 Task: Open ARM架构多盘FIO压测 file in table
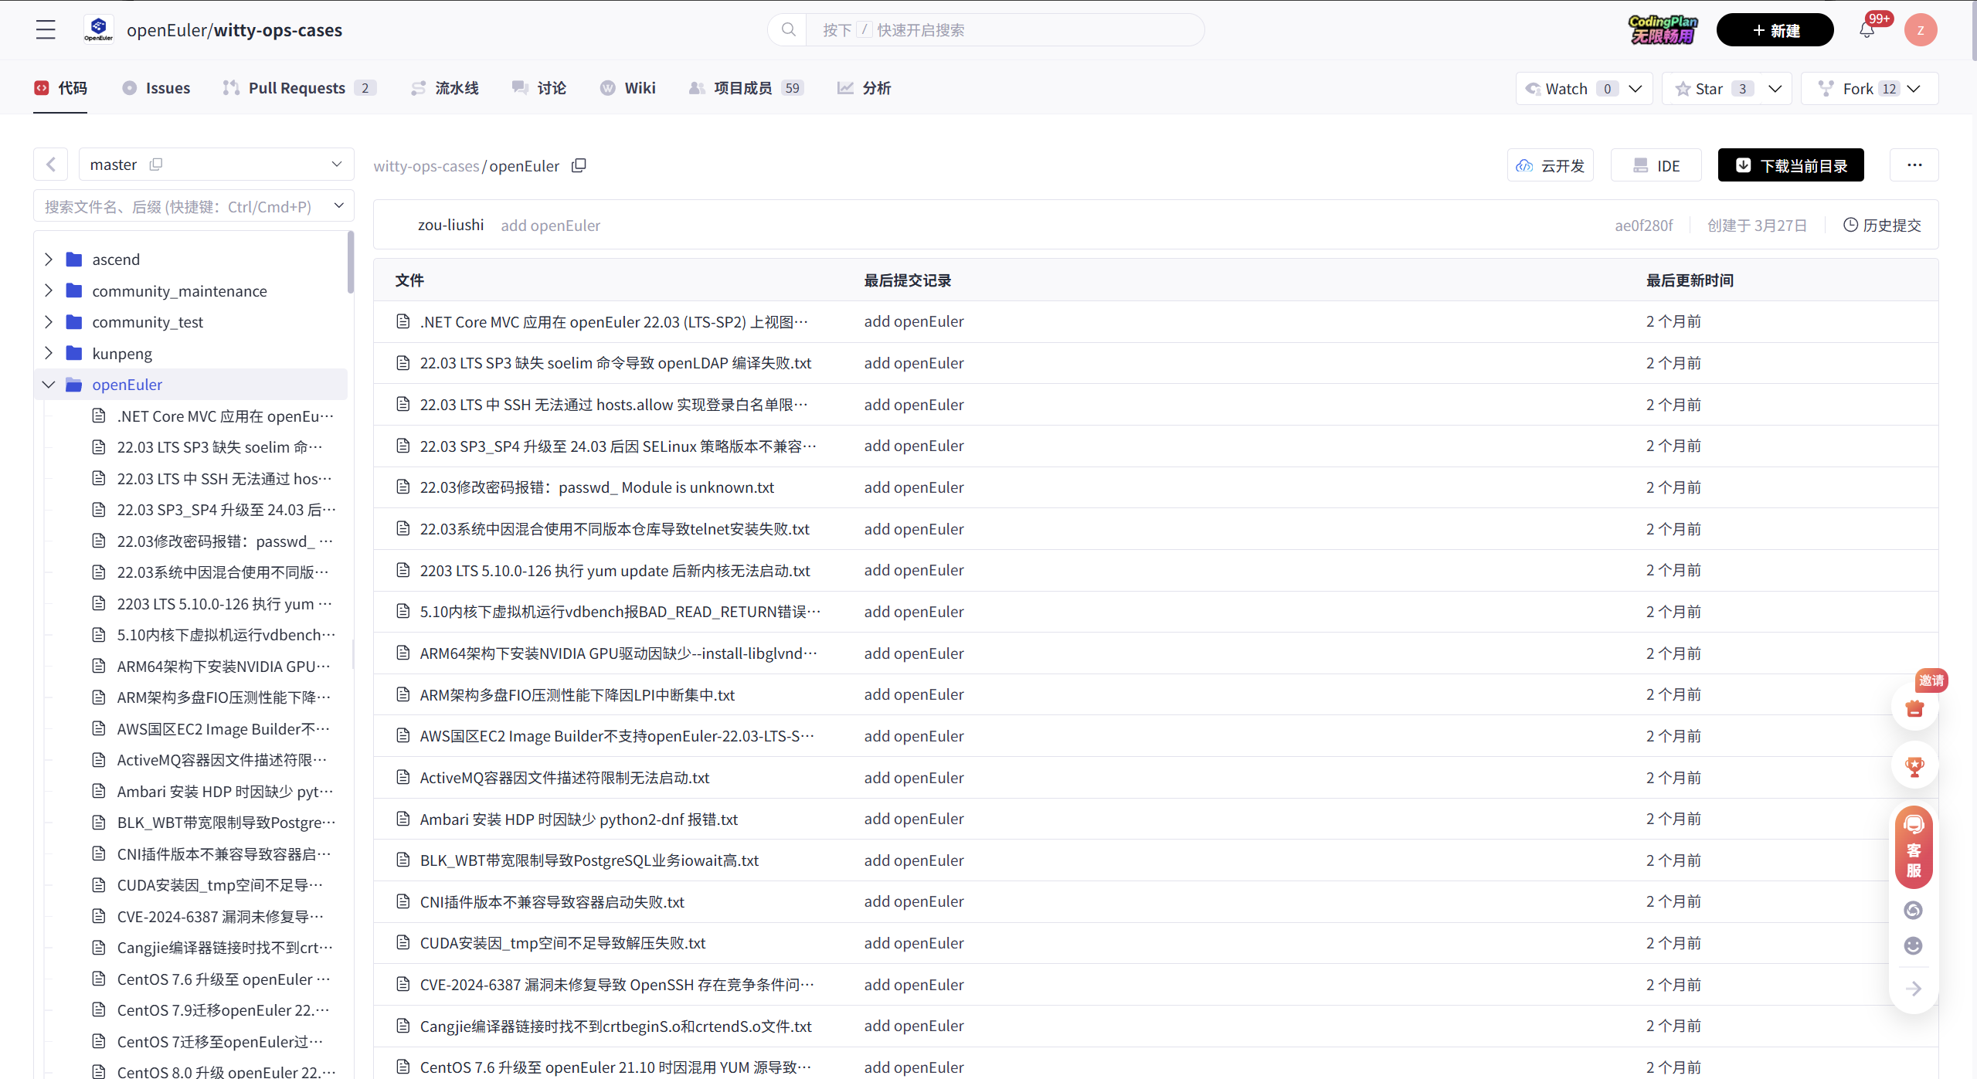[x=577, y=694]
